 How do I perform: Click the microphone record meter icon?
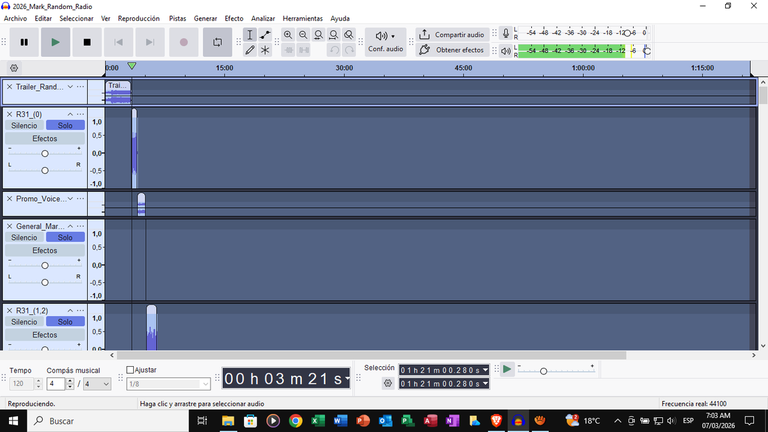pos(506,33)
